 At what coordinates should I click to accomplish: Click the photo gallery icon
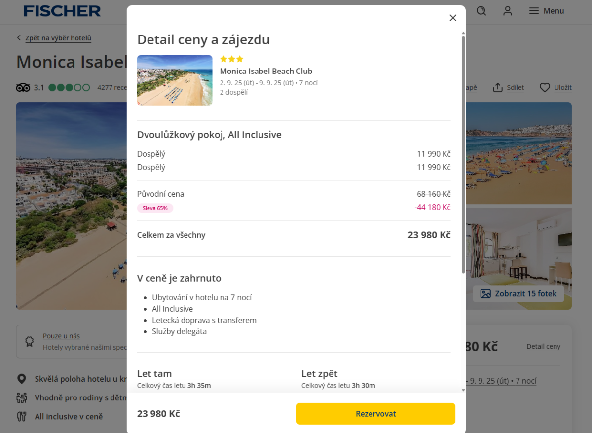(485, 294)
